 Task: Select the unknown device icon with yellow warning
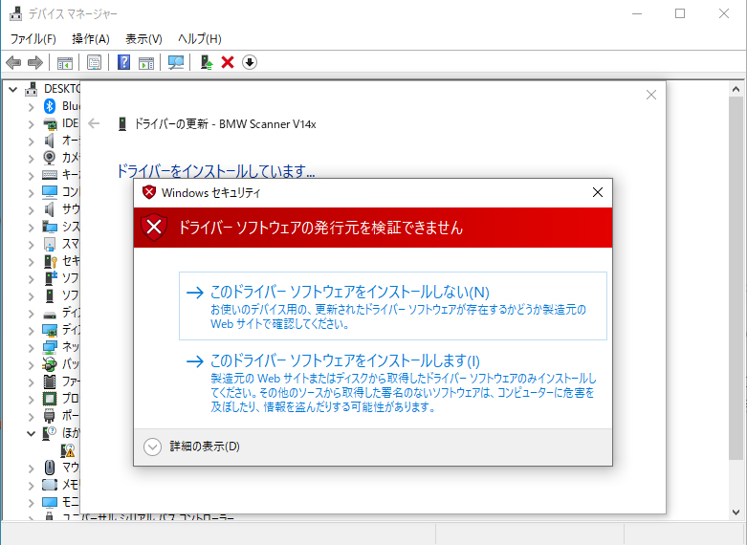click(68, 450)
